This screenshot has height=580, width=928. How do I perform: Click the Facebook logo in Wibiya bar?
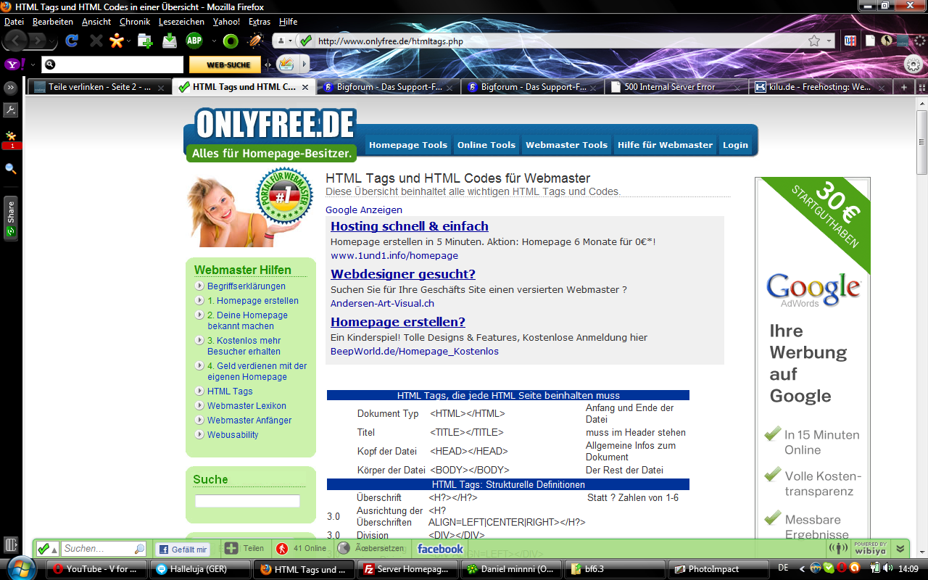click(x=440, y=549)
